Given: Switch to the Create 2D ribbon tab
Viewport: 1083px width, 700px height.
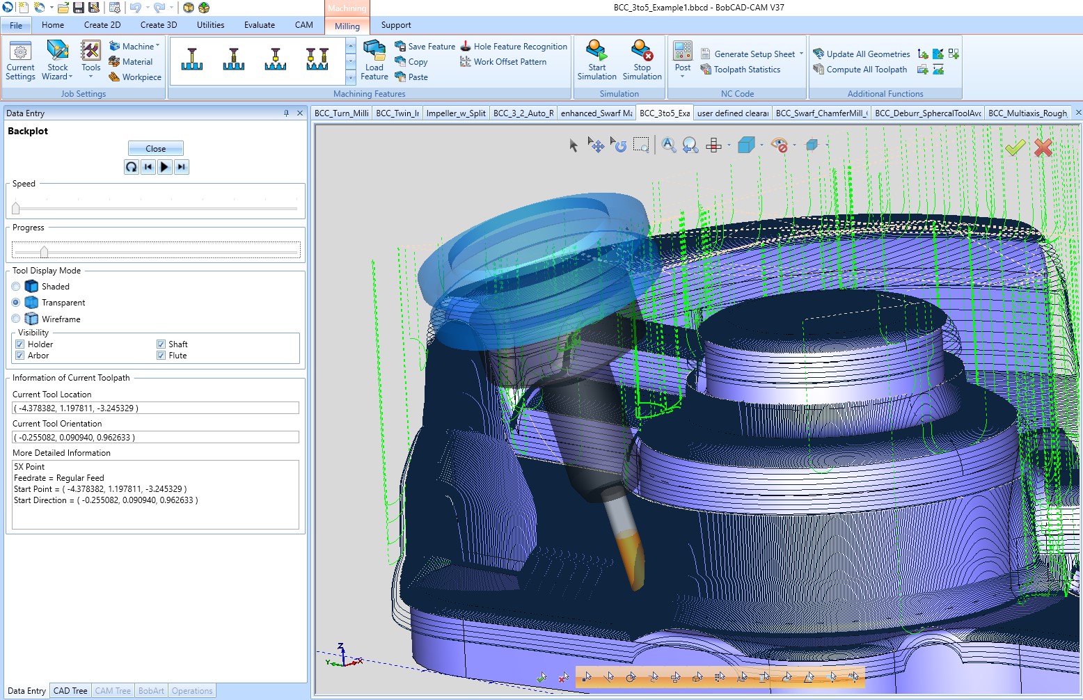Looking at the screenshot, I should click(x=102, y=25).
